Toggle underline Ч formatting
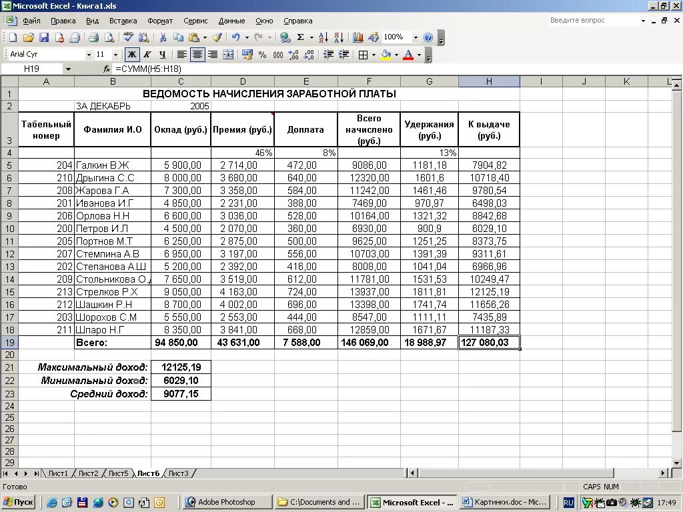This screenshot has width=683, height=512. 163,55
